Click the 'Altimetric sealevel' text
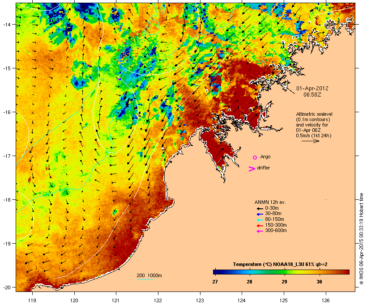 click(314, 114)
